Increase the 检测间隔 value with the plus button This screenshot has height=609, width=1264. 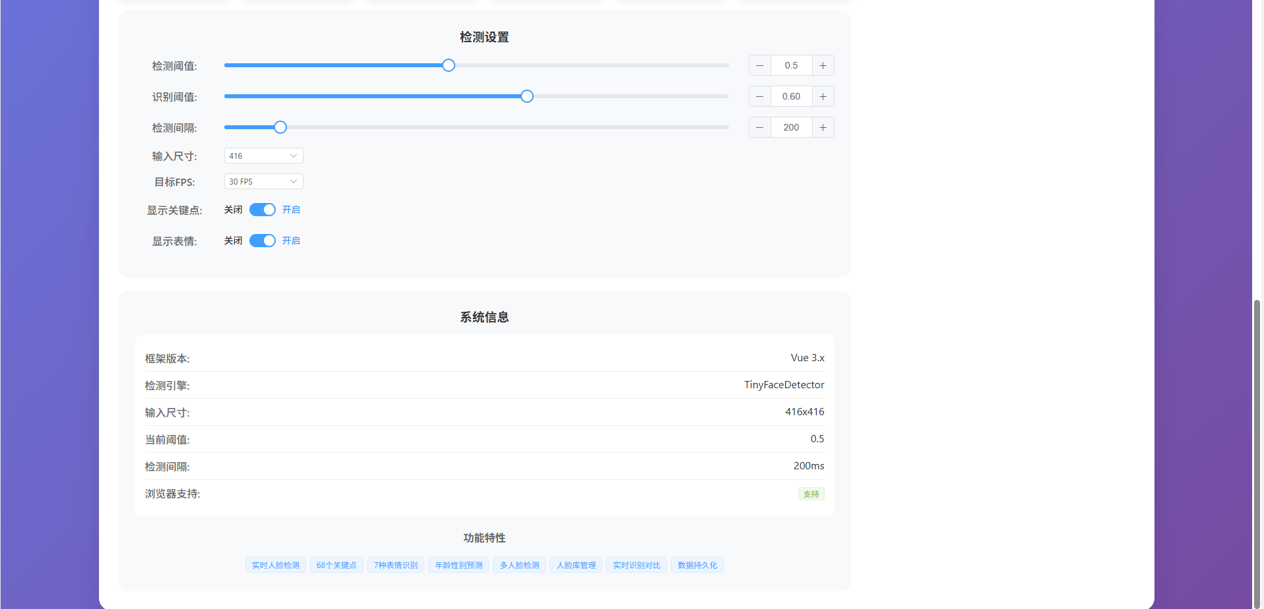click(822, 127)
